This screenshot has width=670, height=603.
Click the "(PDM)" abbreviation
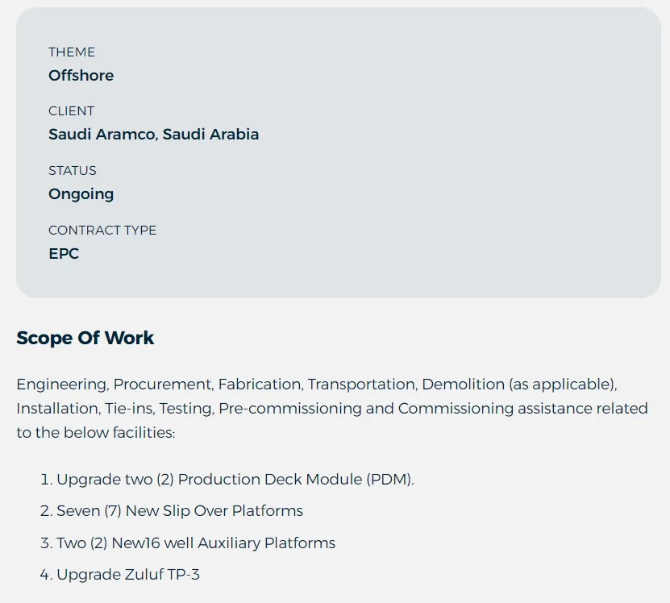390,480
